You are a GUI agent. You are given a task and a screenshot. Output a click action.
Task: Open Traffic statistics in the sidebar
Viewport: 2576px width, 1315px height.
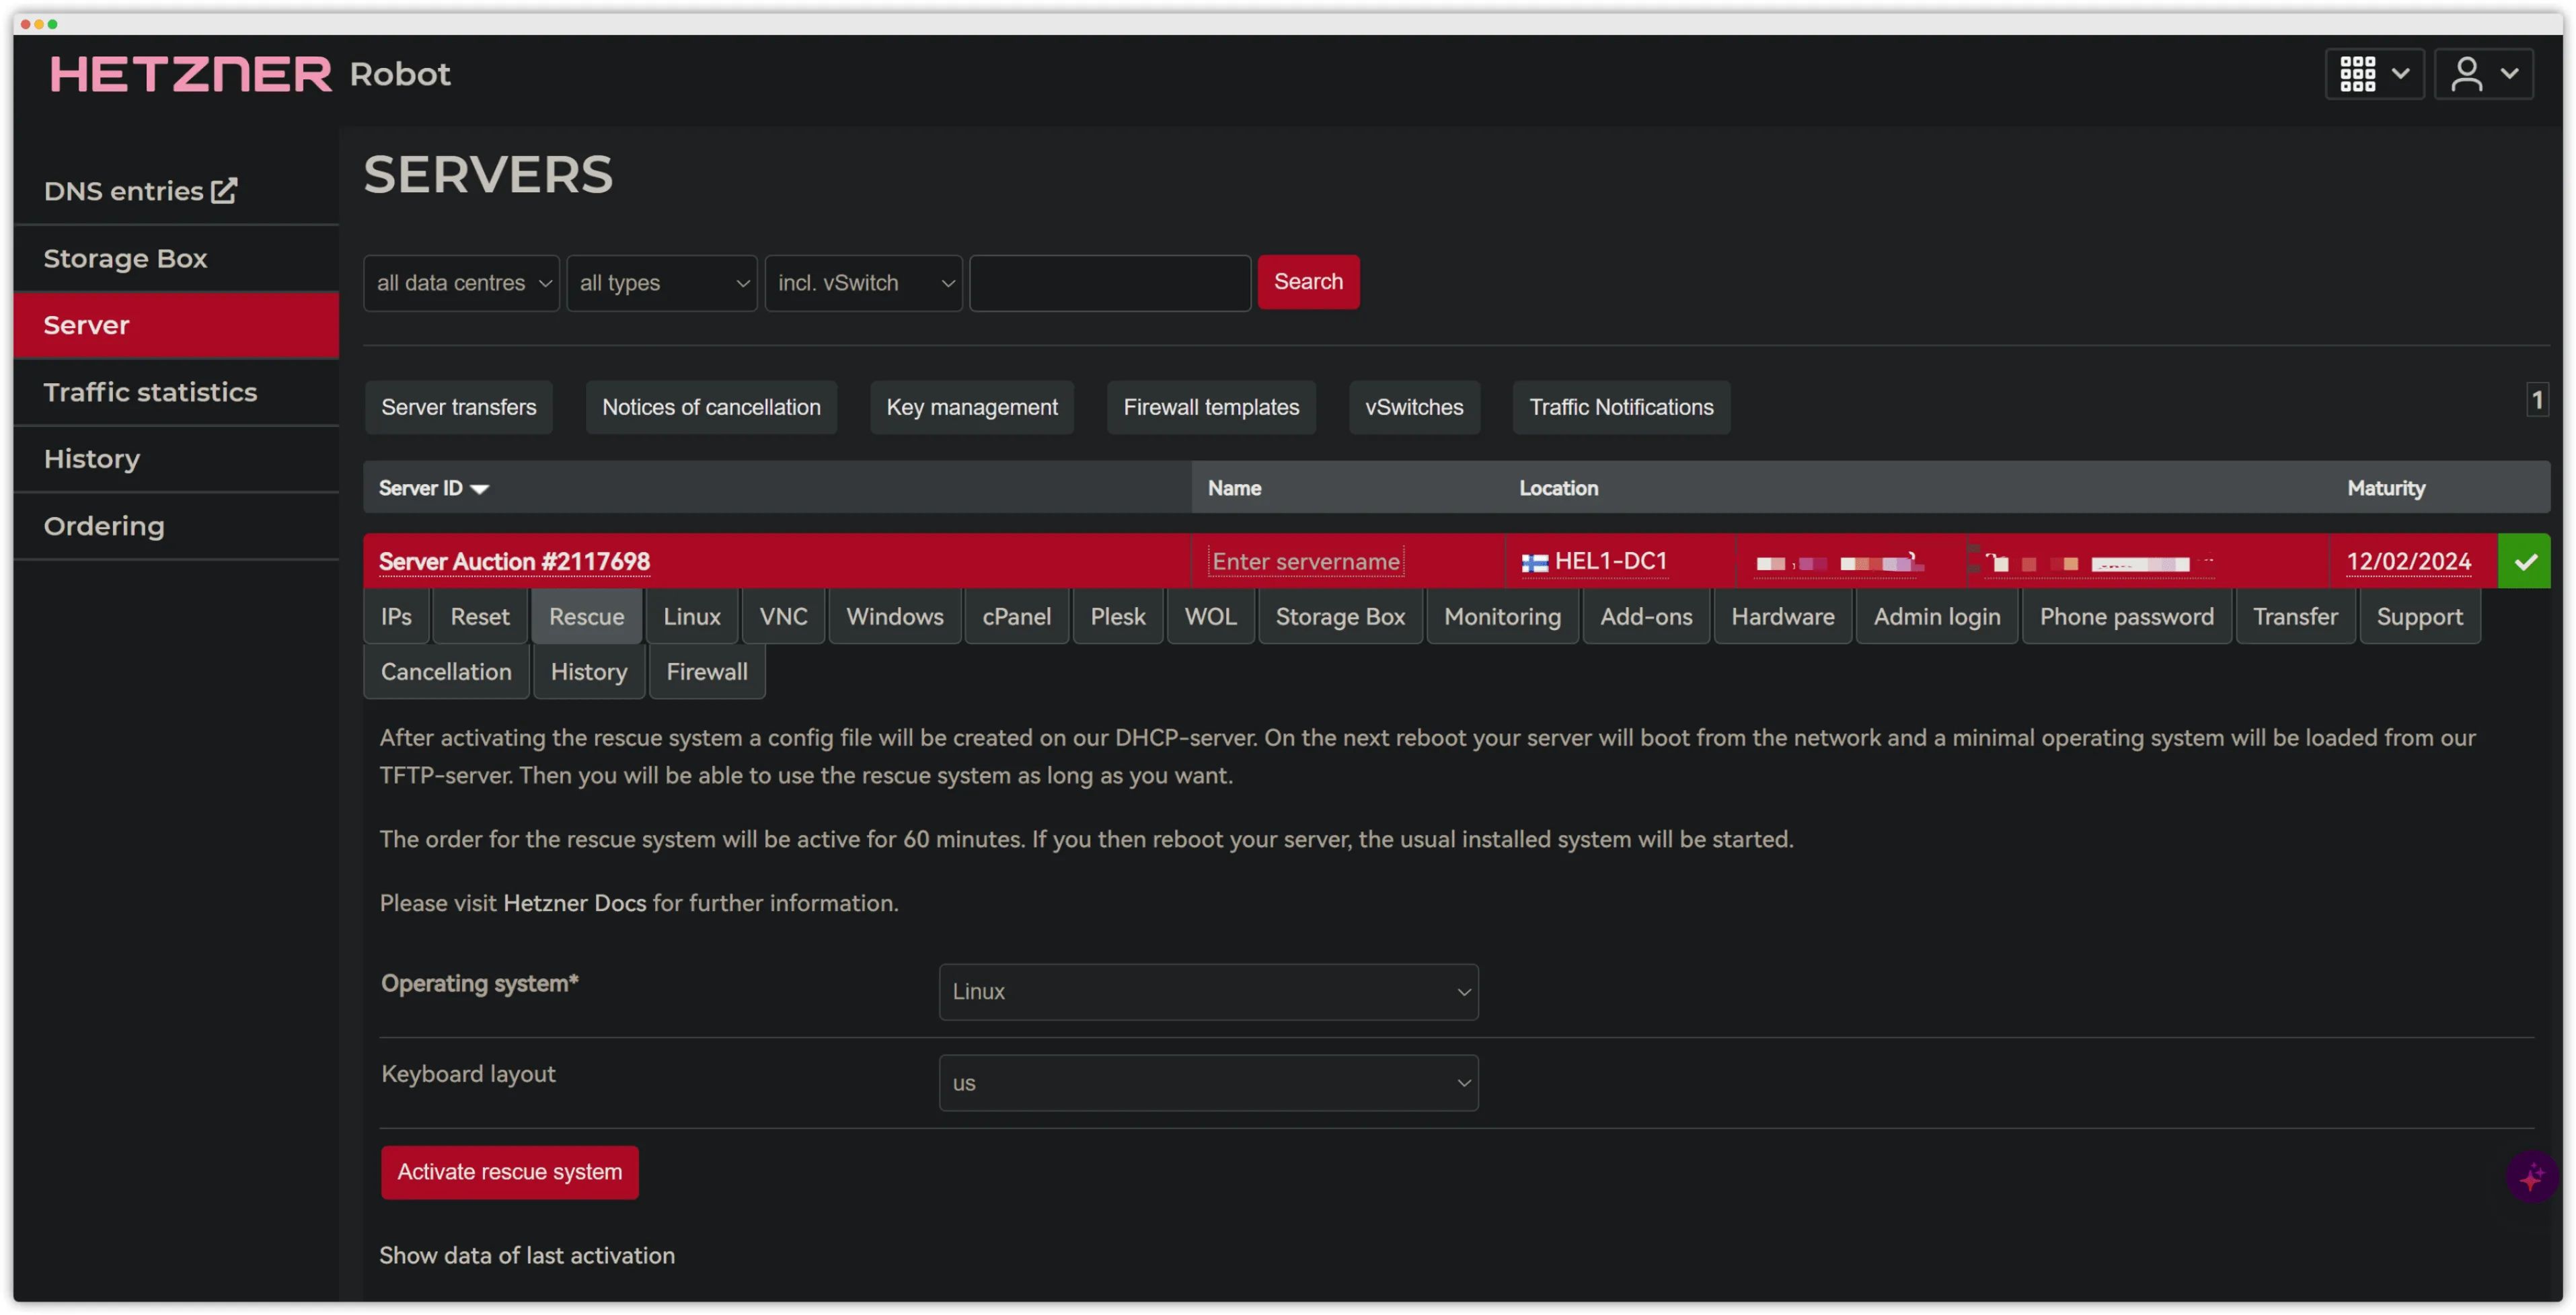[176, 392]
